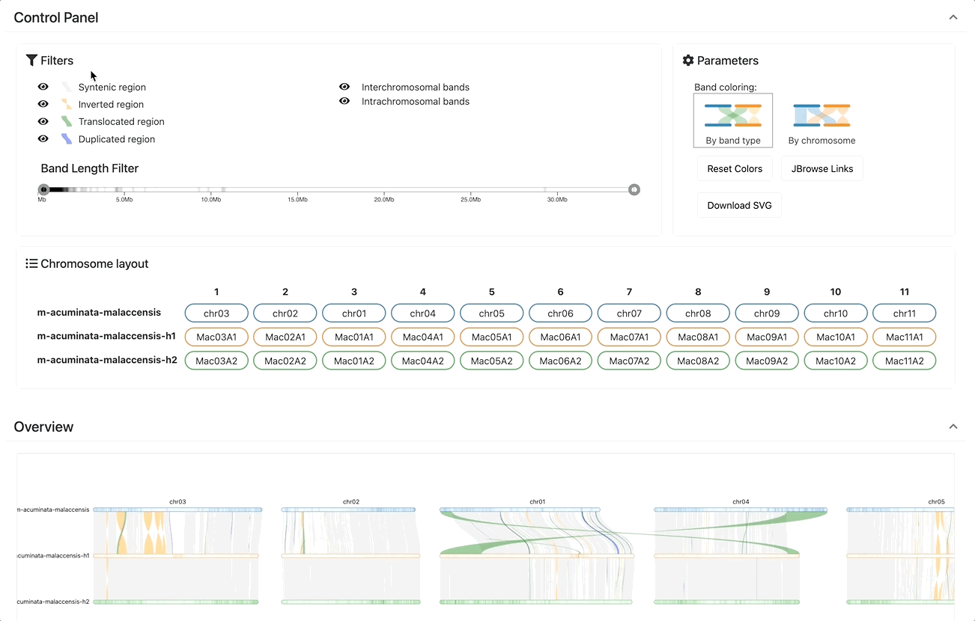Collapse the Overview section chevron
Screen dimensions: 975x621
pos(953,426)
